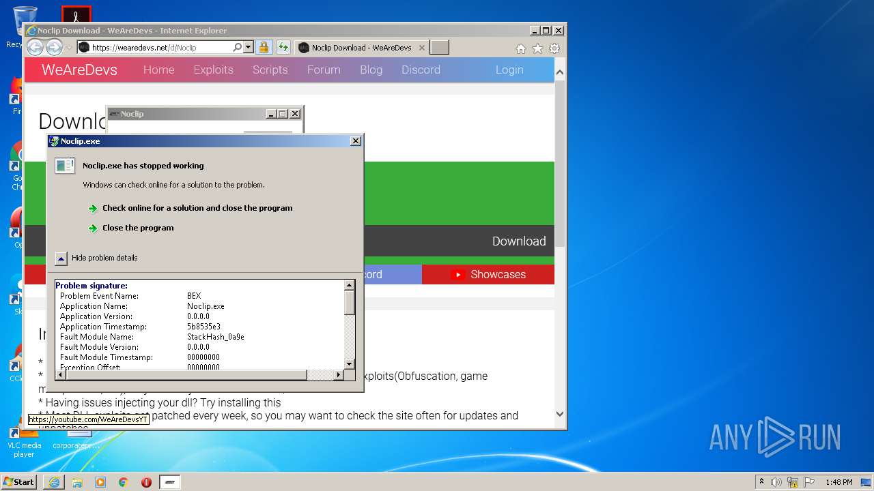Open the Scripts menu item
The width and height of the screenshot is (874, 491).
click(x=270, y=70)
